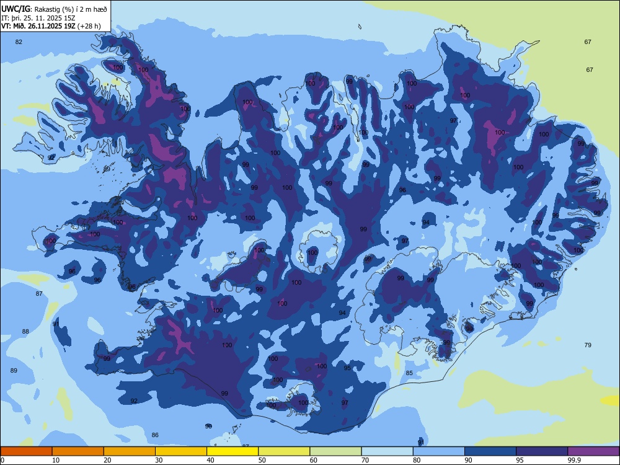The height and width of the screenshot is (465, 620).
Task: Click the purple above-99.9 legend swatch
Action: point(593,451)
